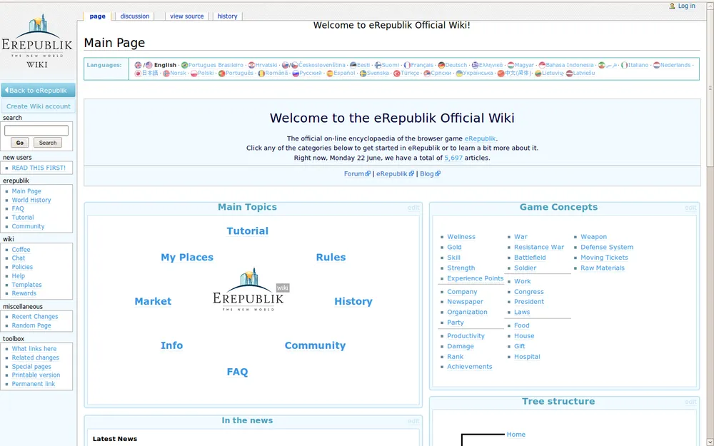Click edit in Main Topics header
This screenshot has height=446, width=714.
point(413,208)
